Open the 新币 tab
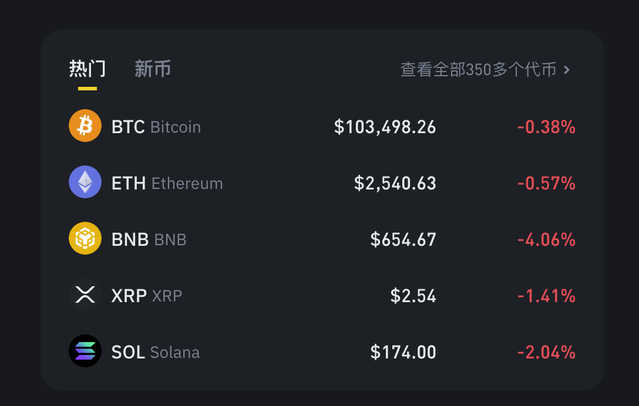 coord(153,69)
